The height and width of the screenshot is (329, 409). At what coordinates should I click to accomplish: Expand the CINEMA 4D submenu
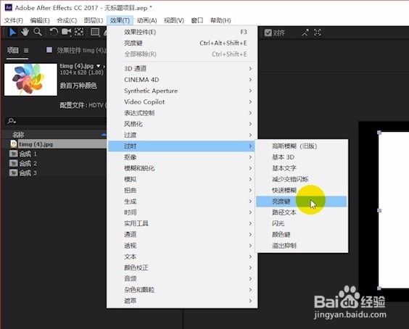coord(183,80)
